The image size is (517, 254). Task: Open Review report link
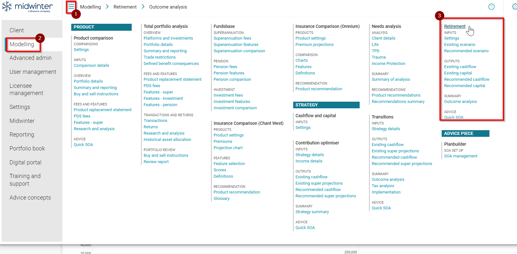coord(156,162)
